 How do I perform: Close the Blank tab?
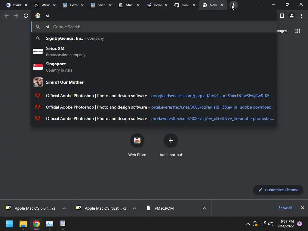point(26,5)
